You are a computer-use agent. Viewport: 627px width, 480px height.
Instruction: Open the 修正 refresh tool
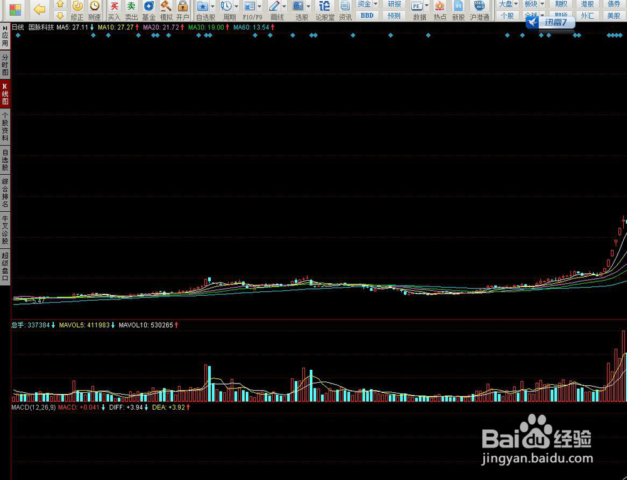77,10
